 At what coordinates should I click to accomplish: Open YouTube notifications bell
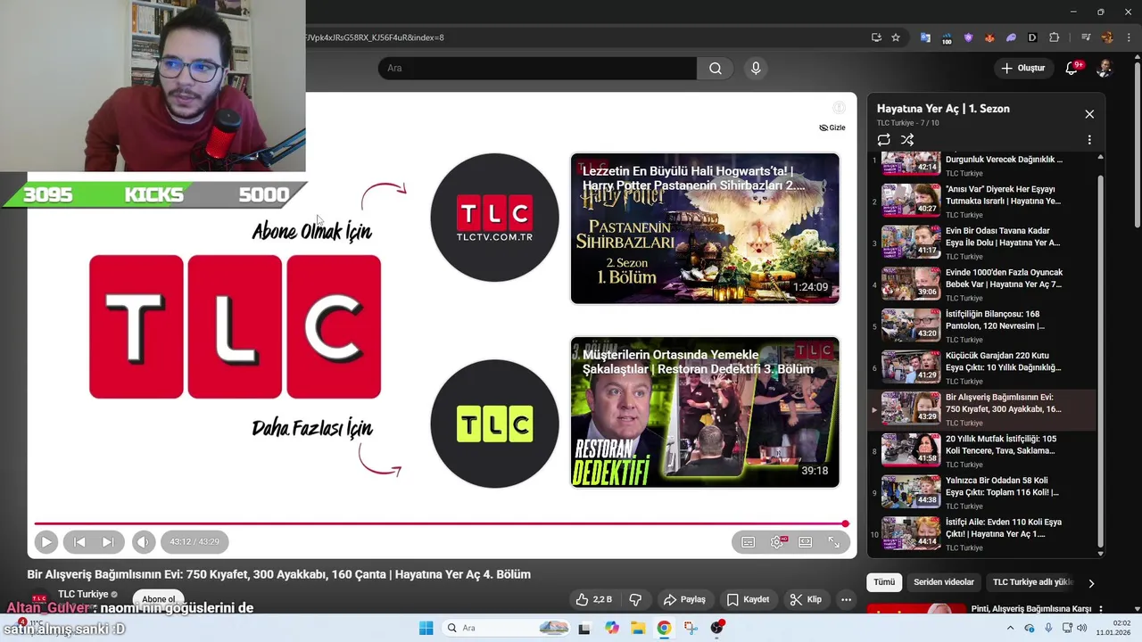click(1072, 69)
